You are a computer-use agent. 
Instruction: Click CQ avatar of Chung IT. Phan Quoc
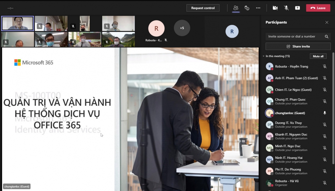tap(269, 101)
